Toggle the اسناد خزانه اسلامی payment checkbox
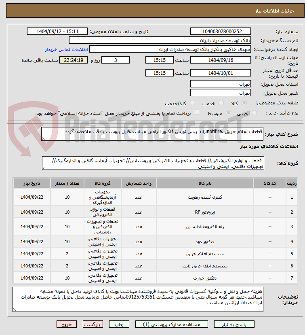This screenshot has width=305, height=335. 196,112
